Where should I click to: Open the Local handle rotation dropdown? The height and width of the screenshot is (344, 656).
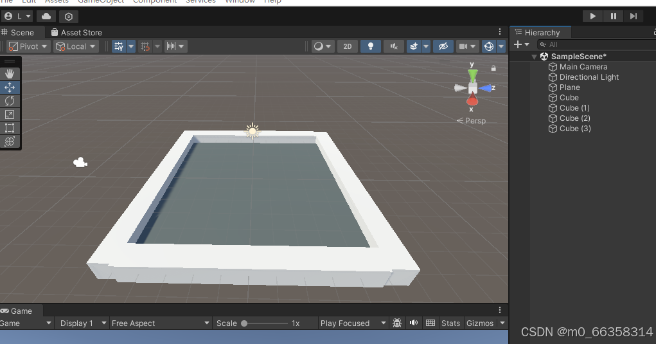[x=76, y=46]
